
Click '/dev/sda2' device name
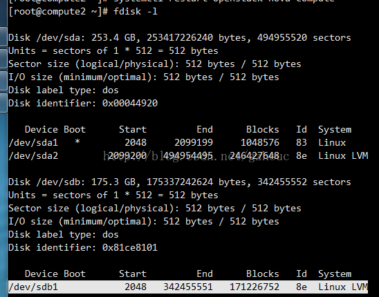33,155
